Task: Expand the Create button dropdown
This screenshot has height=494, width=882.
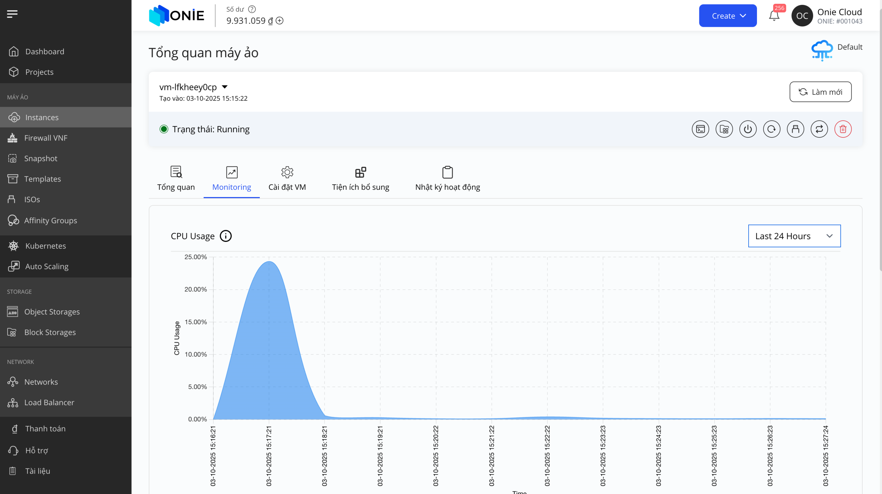Action: [728, 16]
